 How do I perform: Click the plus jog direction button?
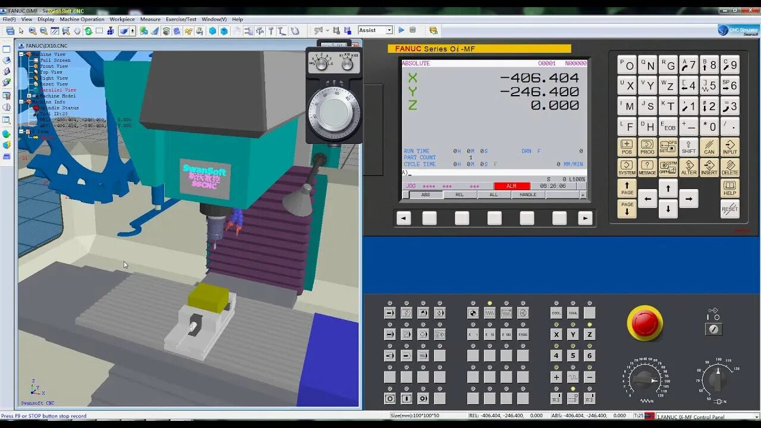[556, 377]
